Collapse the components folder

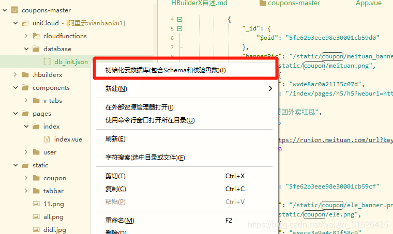click(x=16, y=88)
